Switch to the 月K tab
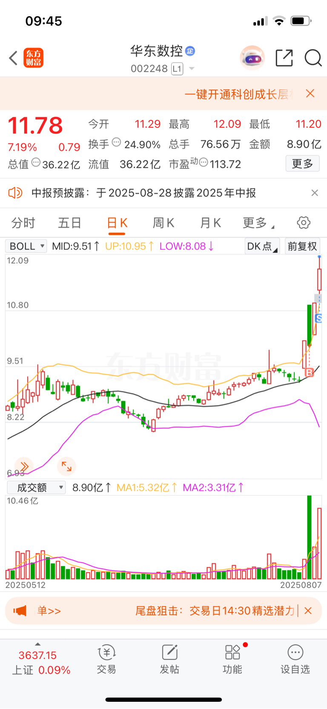Screen dimensions: 327x709 pos(210,223)
